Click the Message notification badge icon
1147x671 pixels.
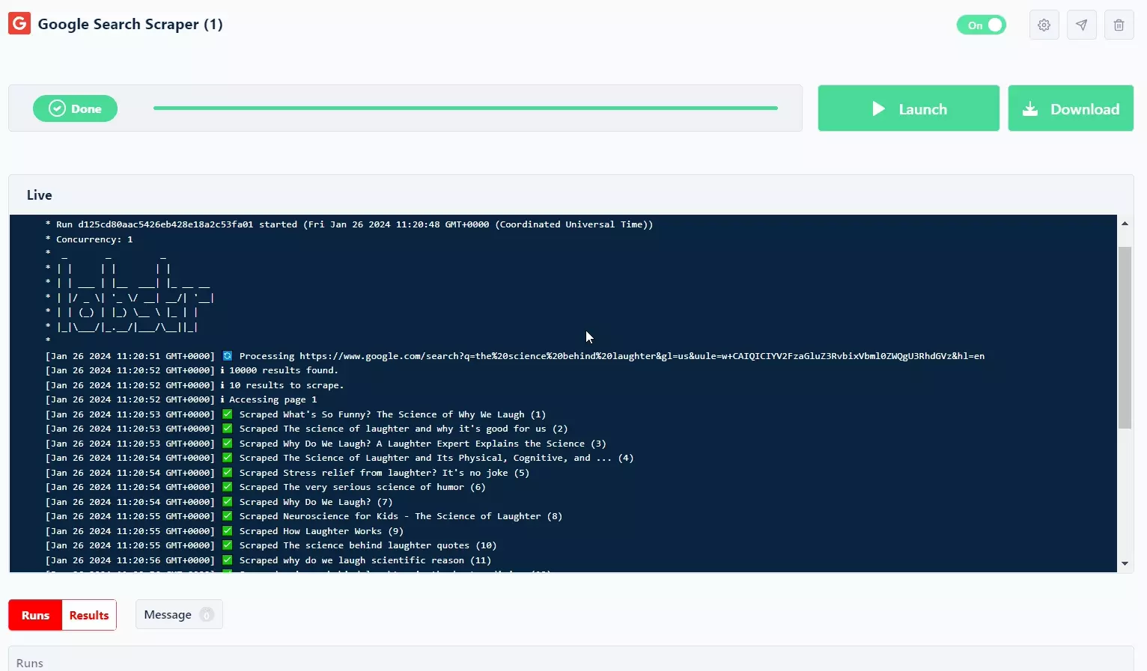click(207, 614)
